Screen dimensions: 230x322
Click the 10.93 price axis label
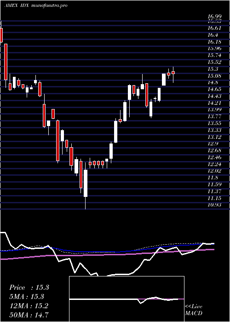tap(214, 205)
